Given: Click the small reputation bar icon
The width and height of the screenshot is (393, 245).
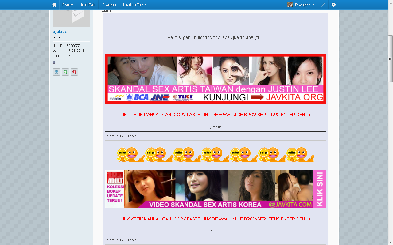Looking at the screenshot, I should point(54,62).
